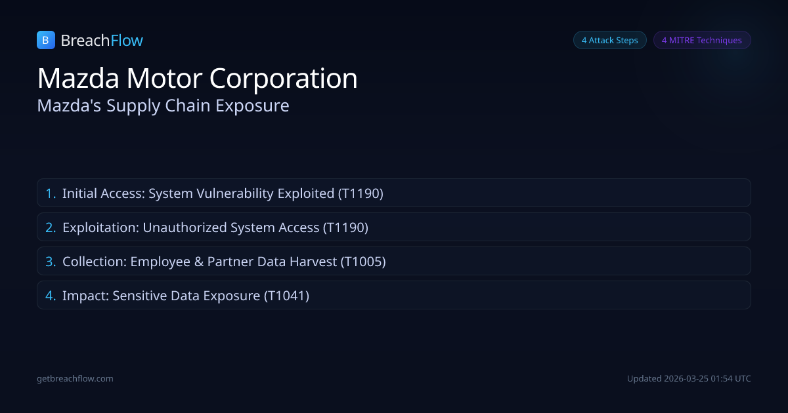Click the T1005 technique code
This screenshot has width=788, height=413.
(x=362, y=262)
